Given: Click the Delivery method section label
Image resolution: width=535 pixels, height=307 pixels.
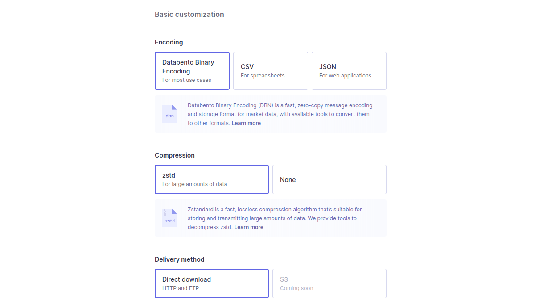Looking at the screenshot, I should [x=180, y=259].
